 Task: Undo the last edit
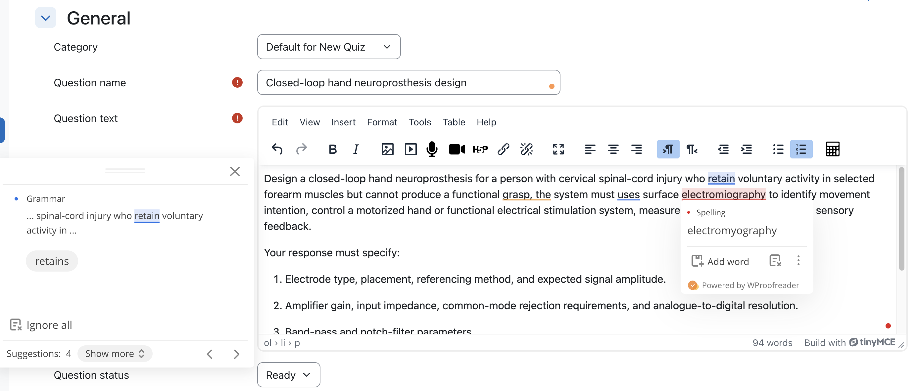(277, 149)
